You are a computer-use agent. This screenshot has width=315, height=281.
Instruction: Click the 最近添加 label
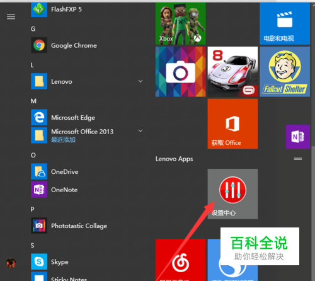coord(63,140)
